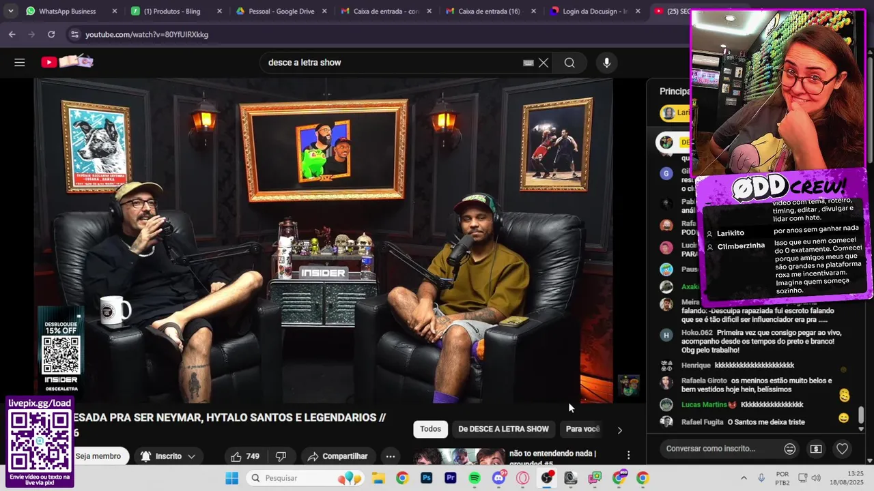Click the address bar URL
The image size is (874, 491).
coord(147,34)
